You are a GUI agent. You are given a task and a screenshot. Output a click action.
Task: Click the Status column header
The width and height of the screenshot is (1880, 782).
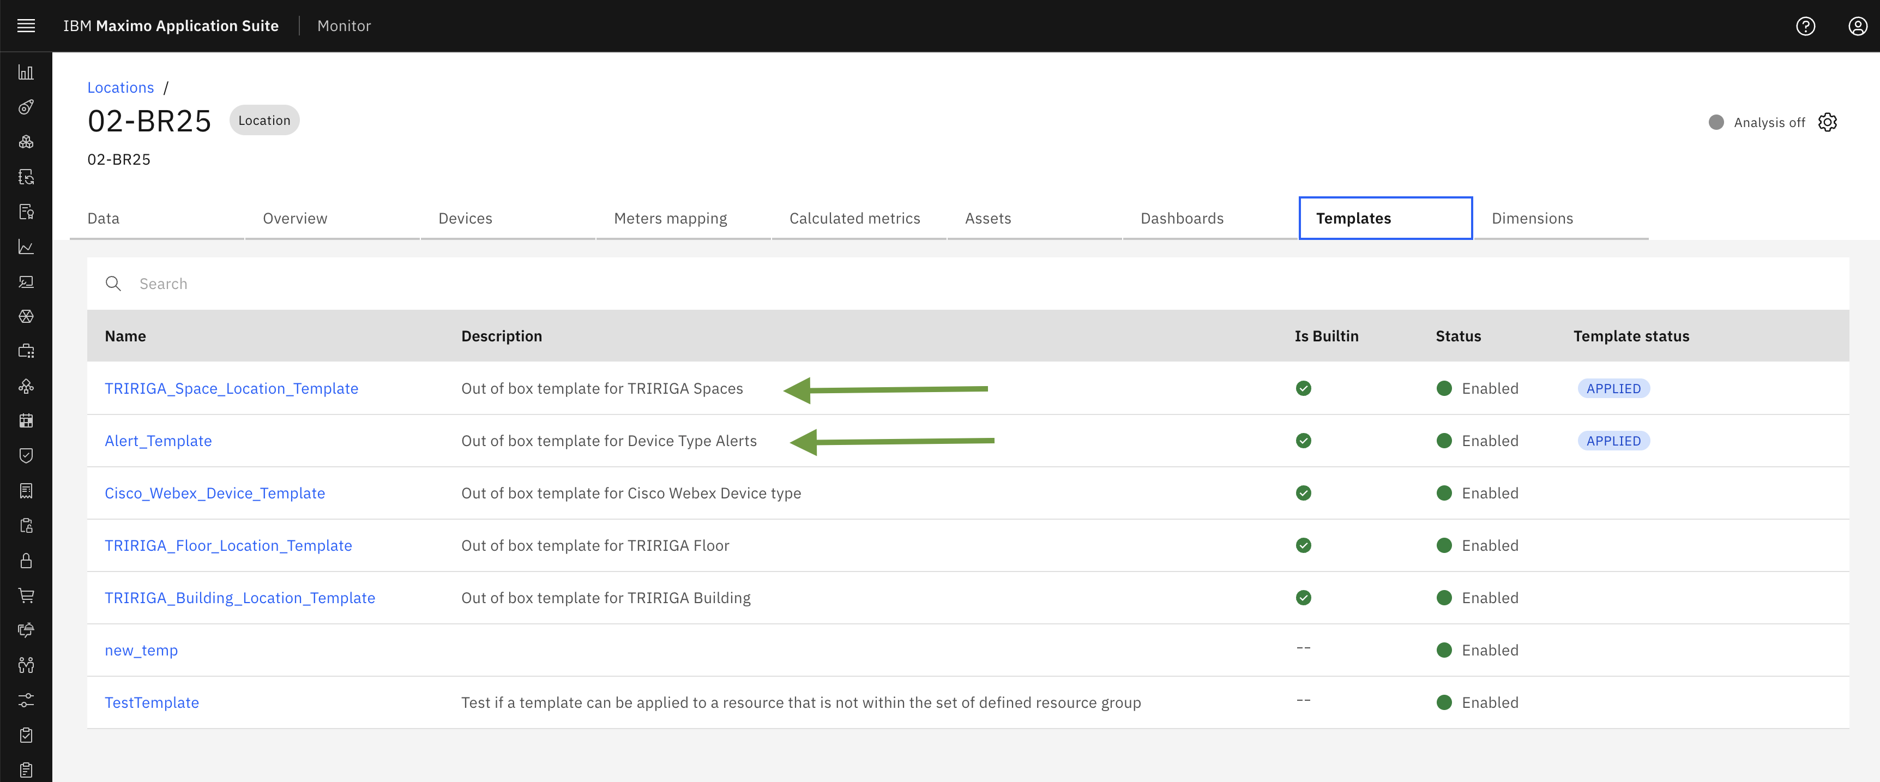coord(1458,336)
